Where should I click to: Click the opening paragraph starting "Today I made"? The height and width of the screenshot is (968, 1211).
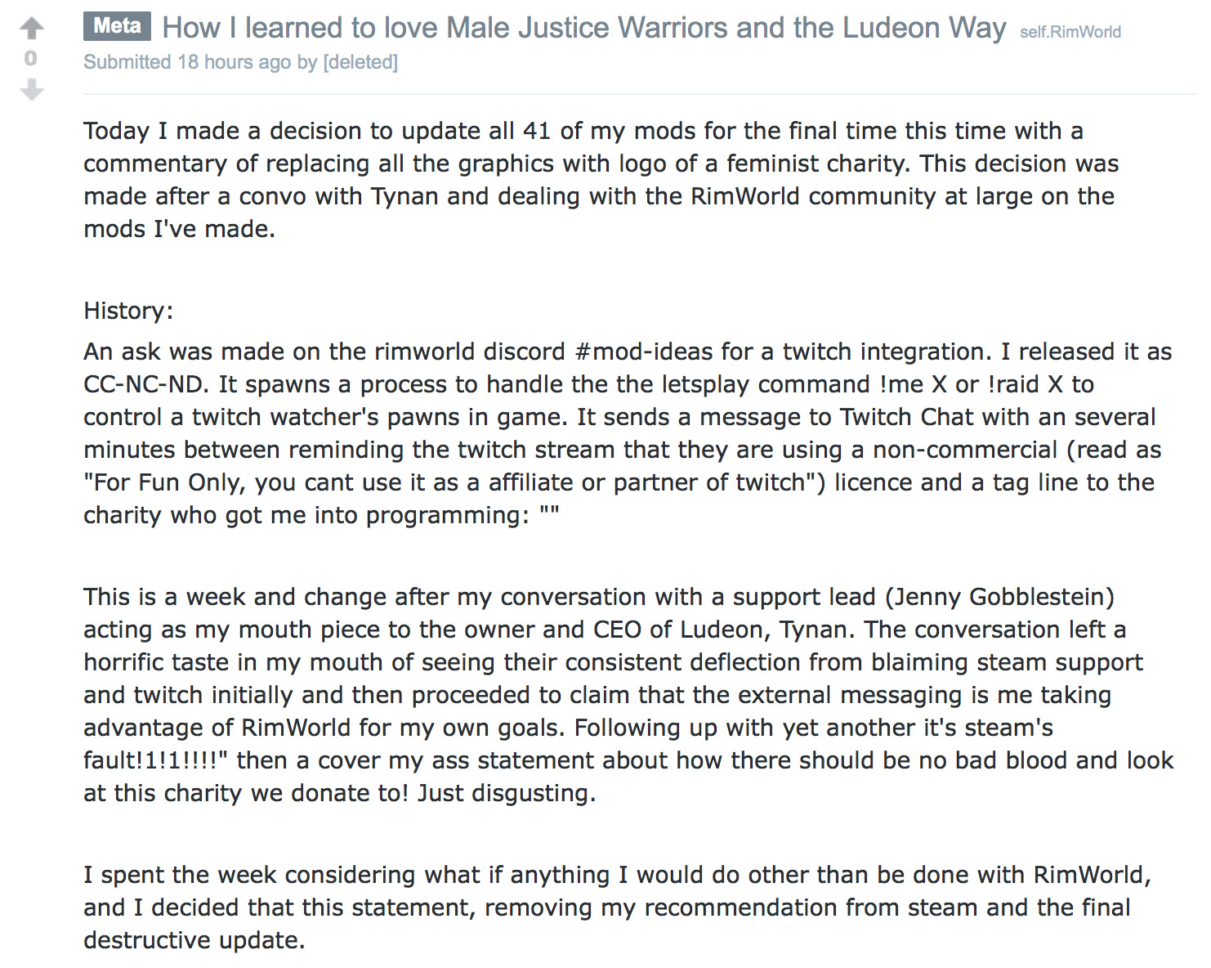pyautogui.click(x=601, y=180)
